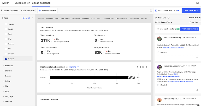Jump to the Demographics section
The image size is (201, 106).
click(122, 18)
